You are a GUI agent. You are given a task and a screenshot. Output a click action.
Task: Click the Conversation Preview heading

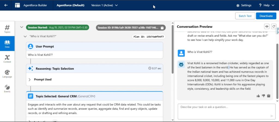[x=195, y=27]
